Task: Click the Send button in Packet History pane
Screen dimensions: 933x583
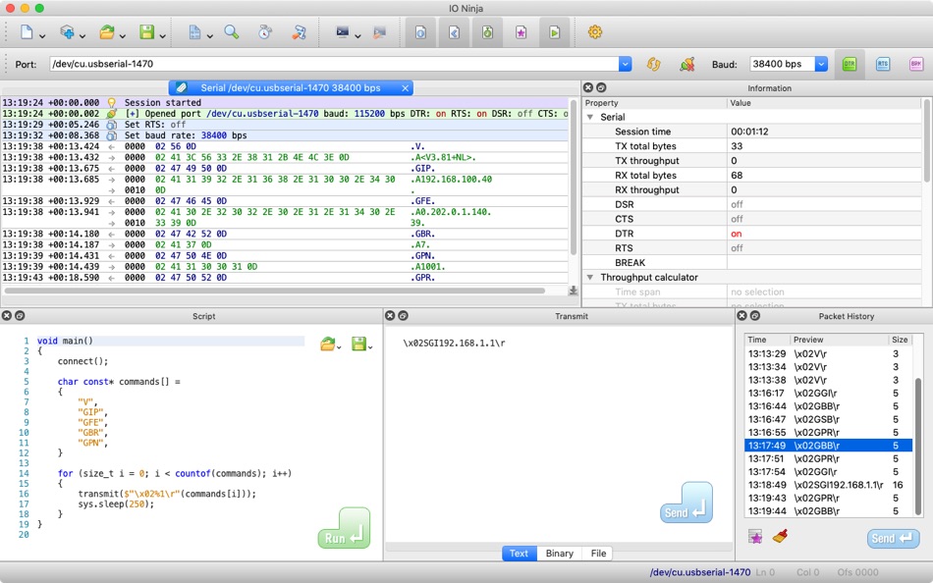Action: 893,538
